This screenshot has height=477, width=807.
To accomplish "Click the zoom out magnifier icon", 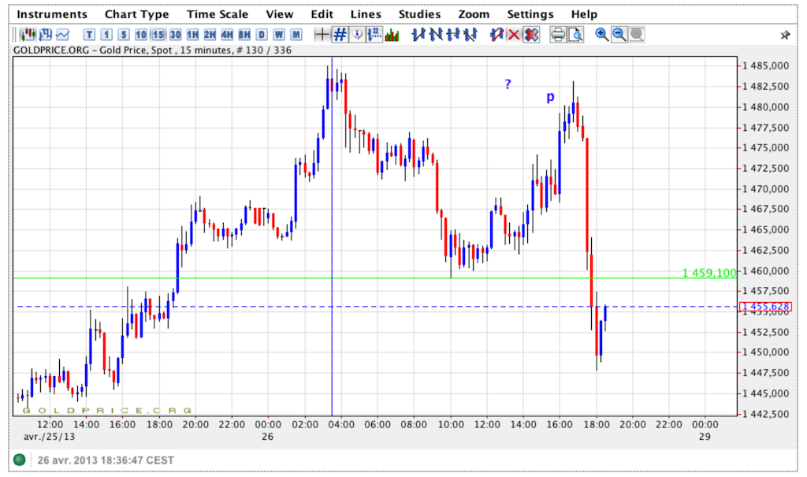I will [x=619, y=34].
